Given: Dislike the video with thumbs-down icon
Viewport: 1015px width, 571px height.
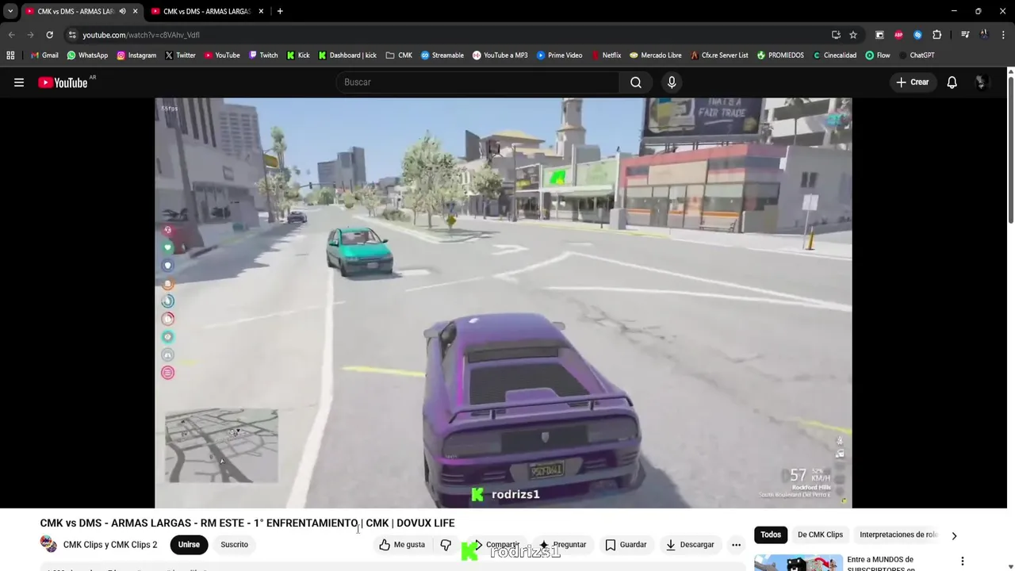Looking at the screenshot, I should [446, 545].
